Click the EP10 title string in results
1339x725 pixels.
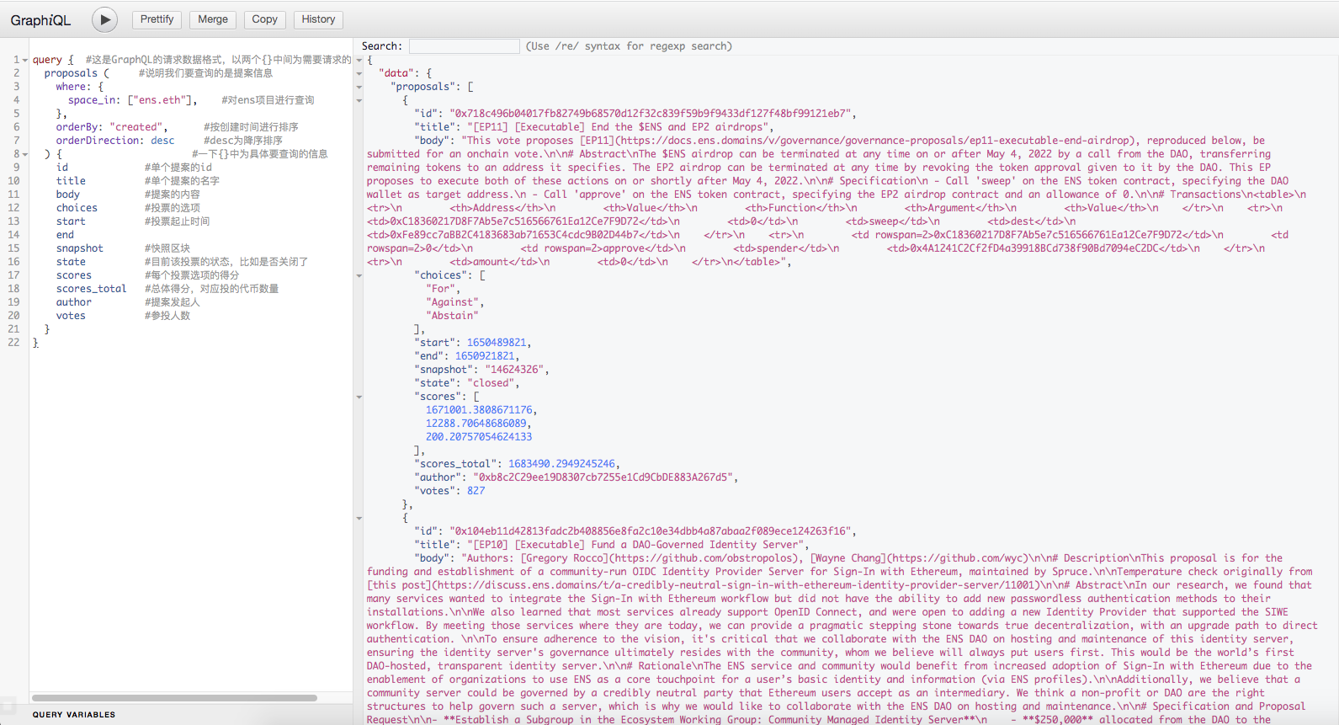(x=635, y=545)
